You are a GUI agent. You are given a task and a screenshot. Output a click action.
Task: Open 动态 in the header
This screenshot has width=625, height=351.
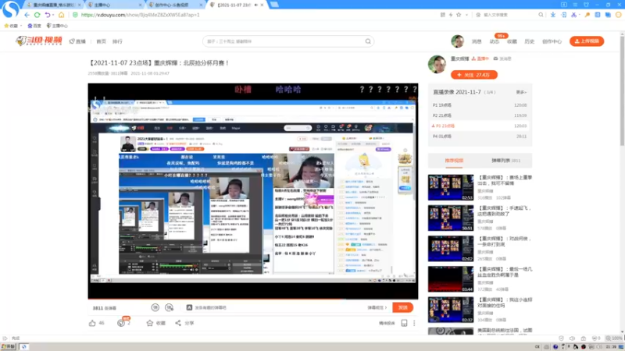click(x=495, y=41)
